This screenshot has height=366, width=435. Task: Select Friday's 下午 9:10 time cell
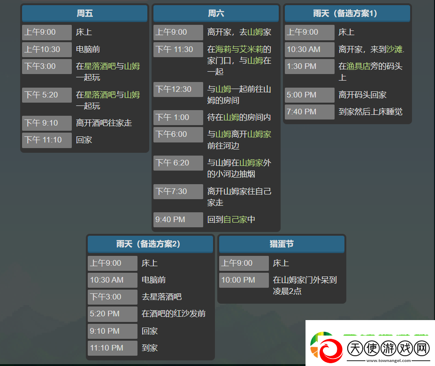47,123
